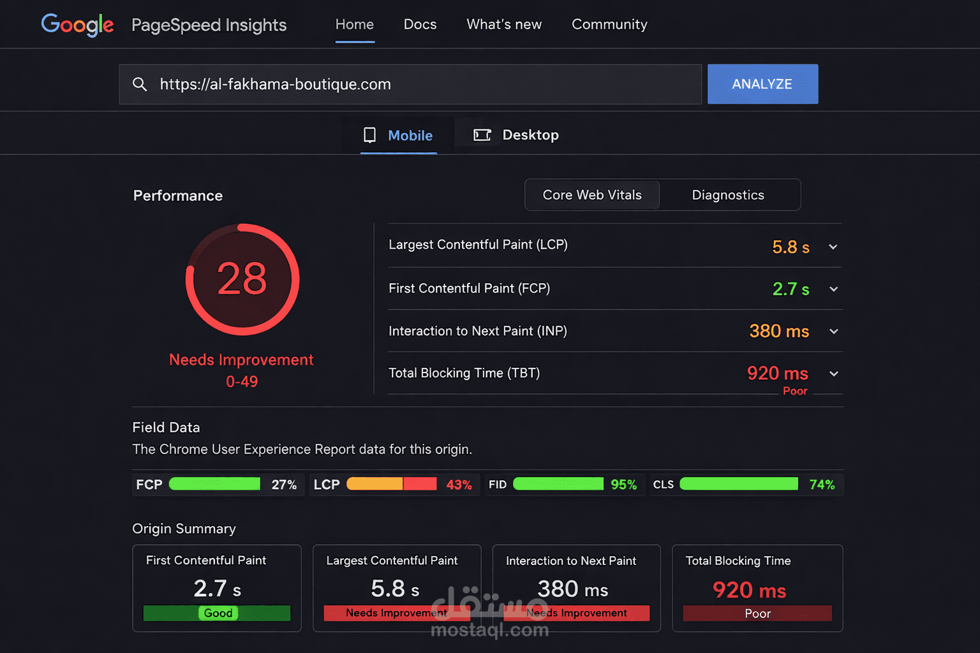Expand the First Contentful Paint (FCP) row chevron
Viewport: 980px width, 653px height.
click(x=833, y=289)
